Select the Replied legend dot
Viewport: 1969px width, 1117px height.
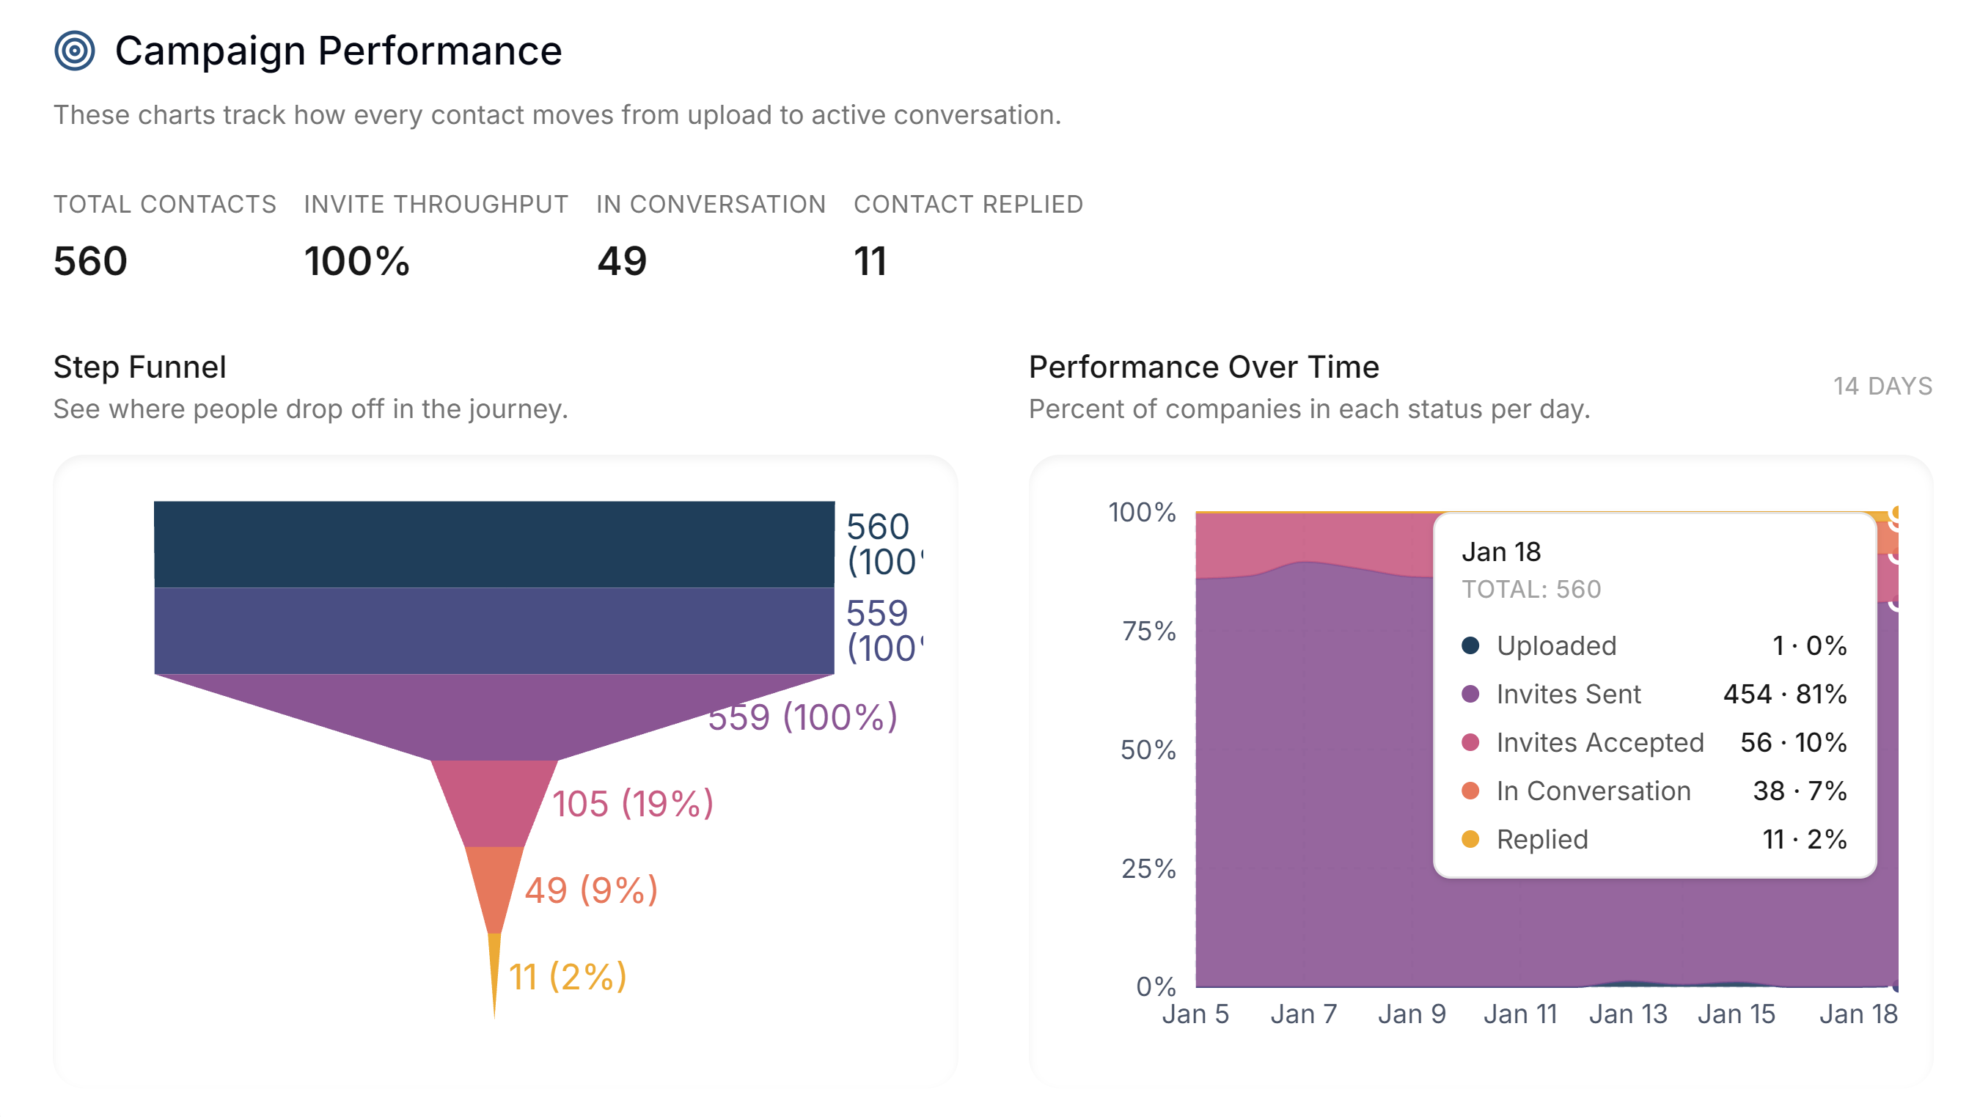[x=1471, y=839]
